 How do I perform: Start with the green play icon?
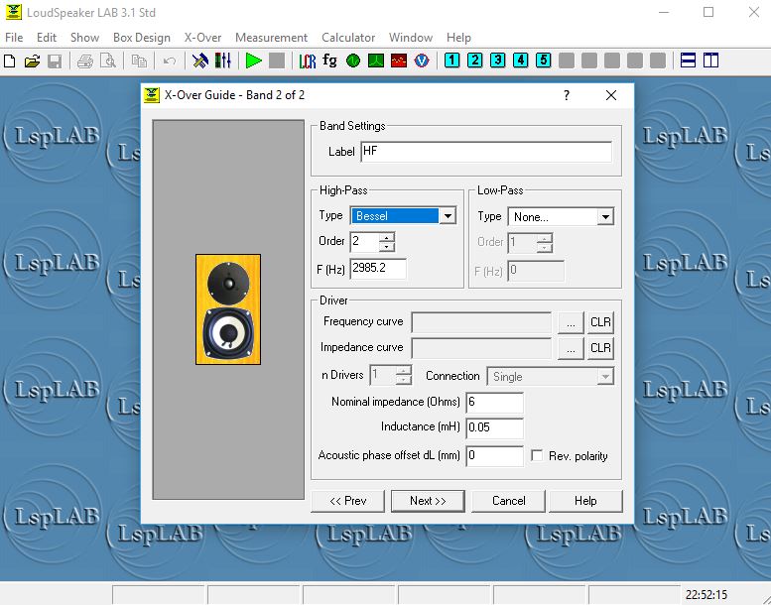(x=254, y=60)
